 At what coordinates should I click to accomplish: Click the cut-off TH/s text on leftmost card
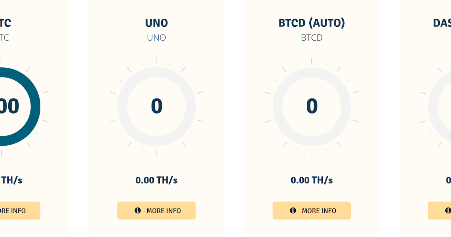[x=11, y=180]
